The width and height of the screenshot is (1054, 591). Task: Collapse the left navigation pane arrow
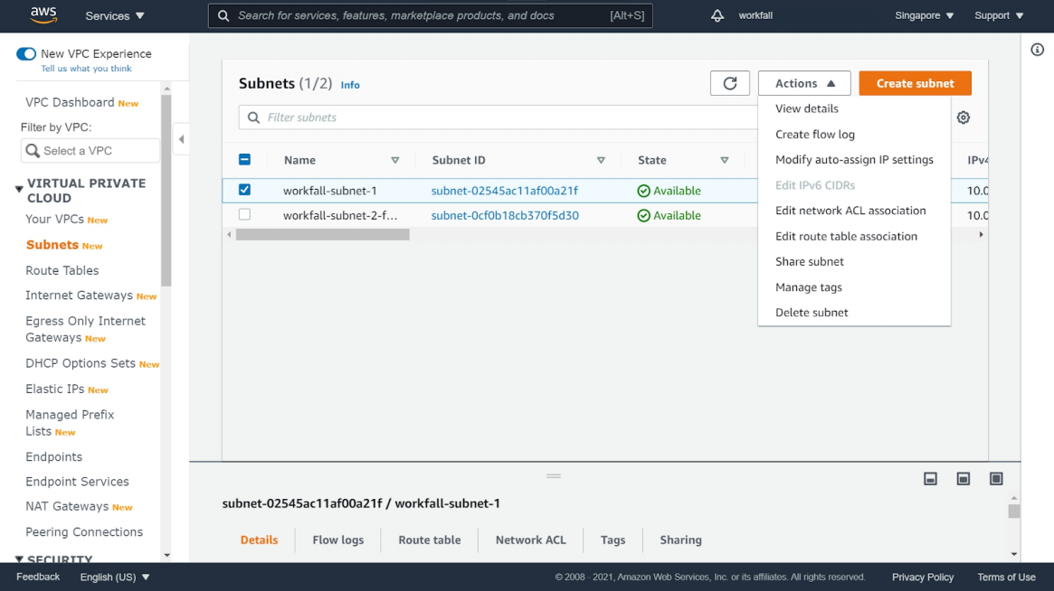[181, 139]
